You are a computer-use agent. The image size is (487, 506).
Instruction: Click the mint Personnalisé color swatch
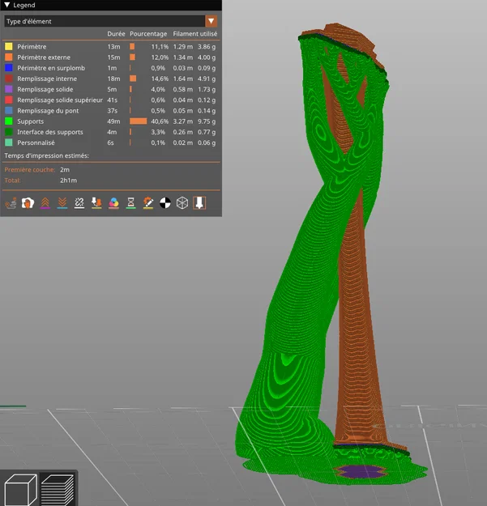[9, 142]
